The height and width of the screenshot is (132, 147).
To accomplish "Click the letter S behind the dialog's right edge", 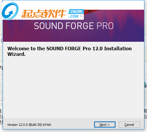I will pyautogui.click(x=146, y=117).
